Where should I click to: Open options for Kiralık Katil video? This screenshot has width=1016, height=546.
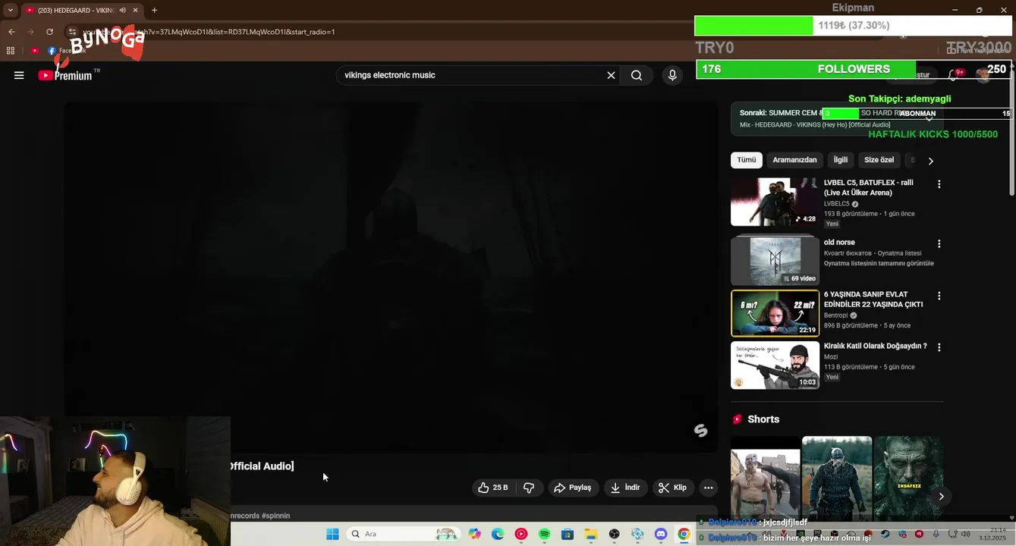939,347
